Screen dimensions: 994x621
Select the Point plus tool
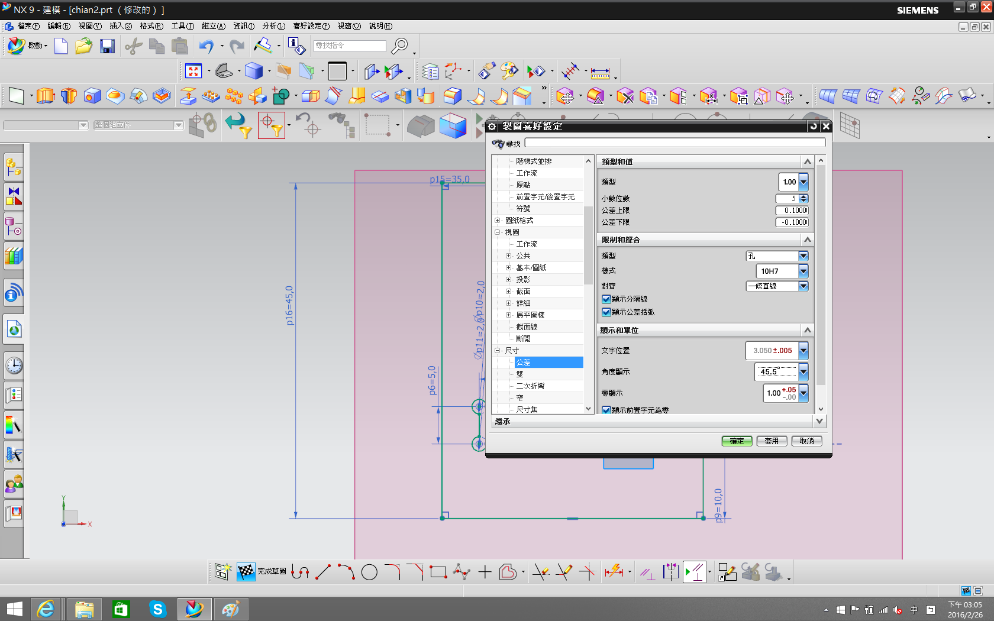(485, 572)
